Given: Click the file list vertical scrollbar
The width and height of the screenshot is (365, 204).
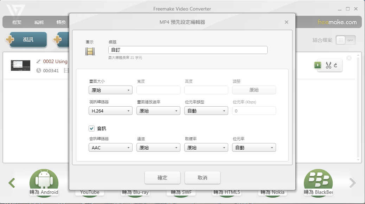Looking at the screenshot, I should coord(358,107).
